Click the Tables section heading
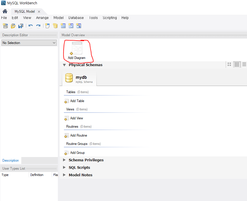The image size is (247, 201). pos(71,92)
